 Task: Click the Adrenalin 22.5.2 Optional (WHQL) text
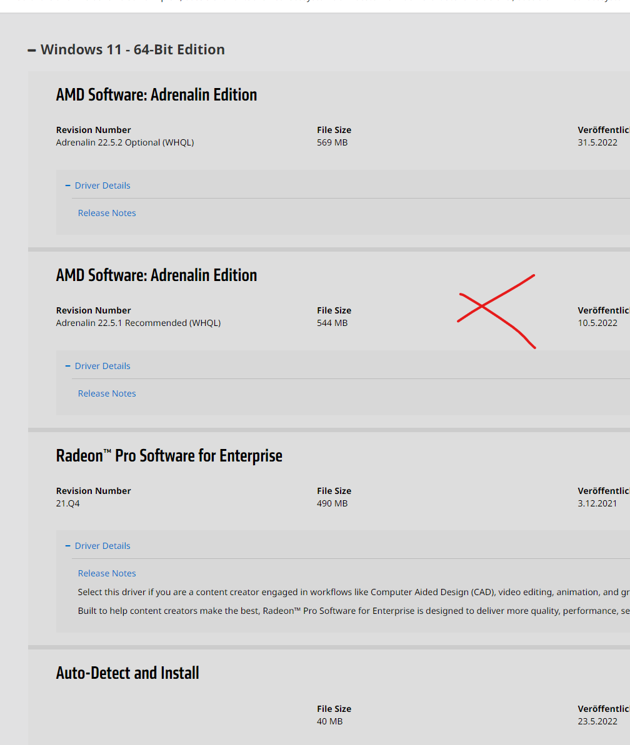point(125,142)
